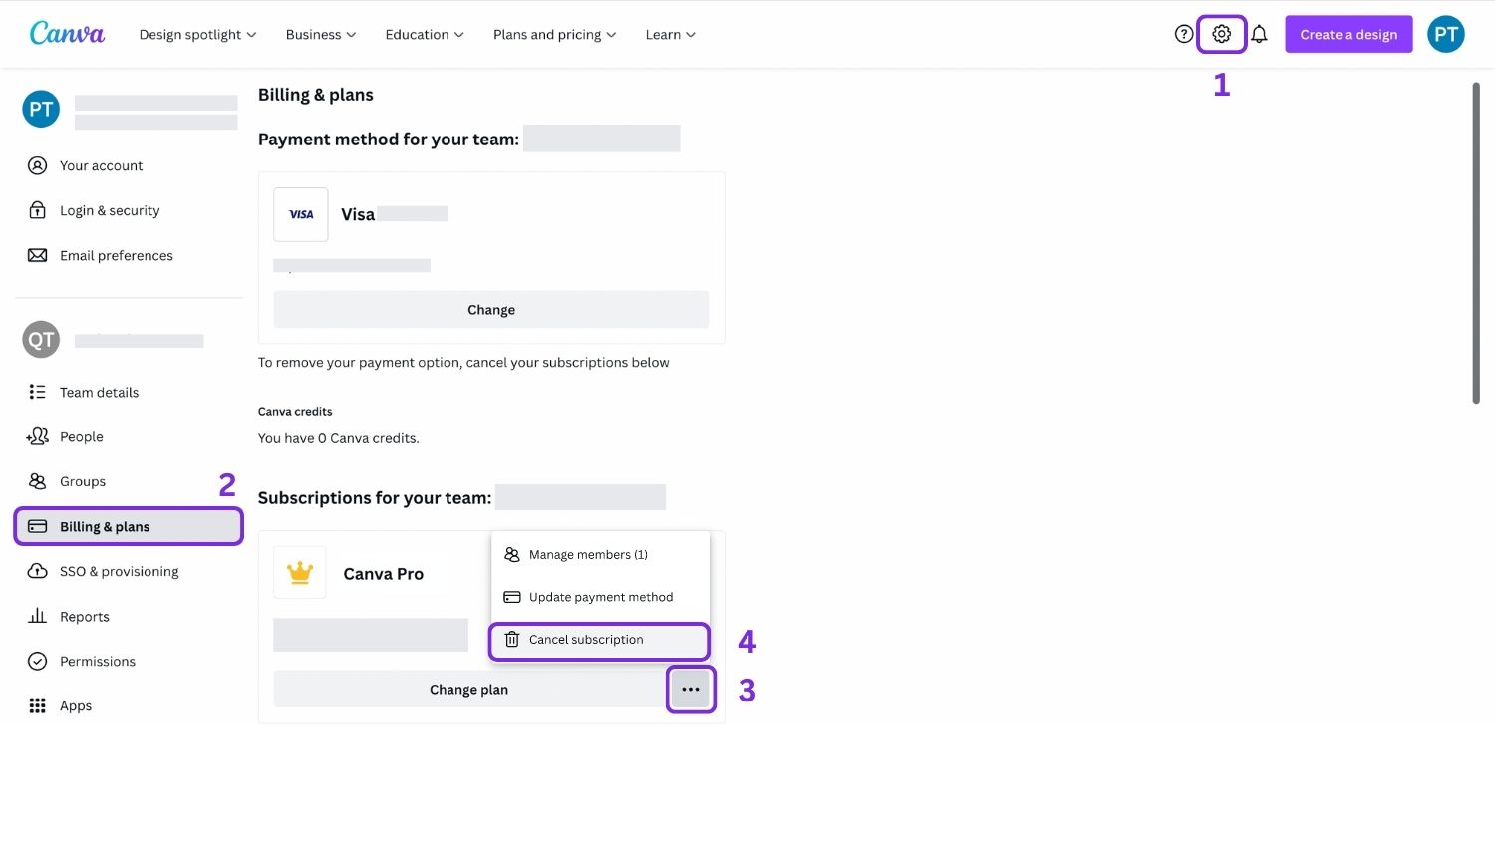Open the notifications bell icon
The image size is (1495, 841).
point(1260,34)
